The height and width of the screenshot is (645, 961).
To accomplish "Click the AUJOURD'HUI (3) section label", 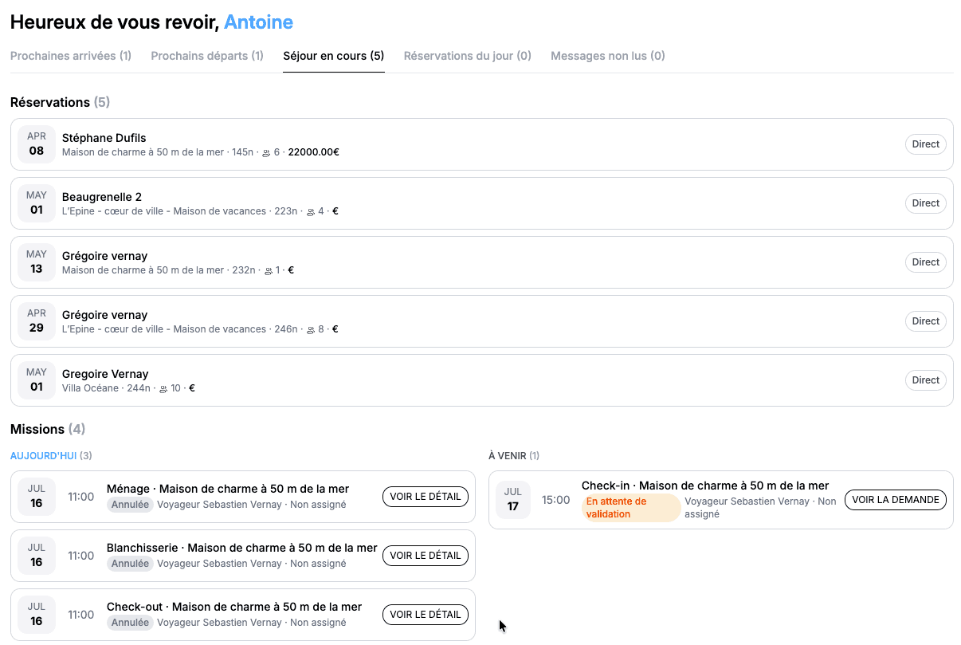I will coord(51,456).
